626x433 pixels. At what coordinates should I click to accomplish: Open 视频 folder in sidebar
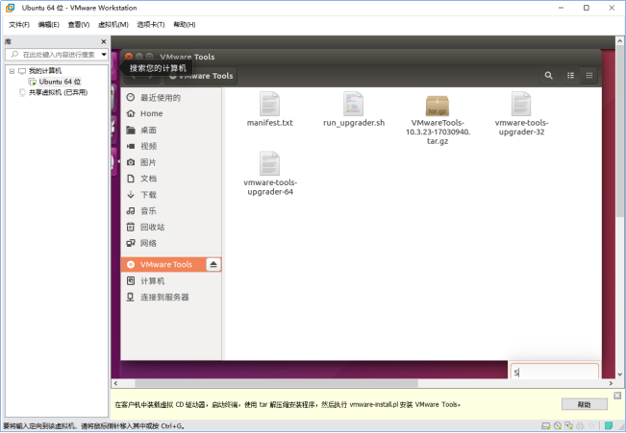click(171, 146)
